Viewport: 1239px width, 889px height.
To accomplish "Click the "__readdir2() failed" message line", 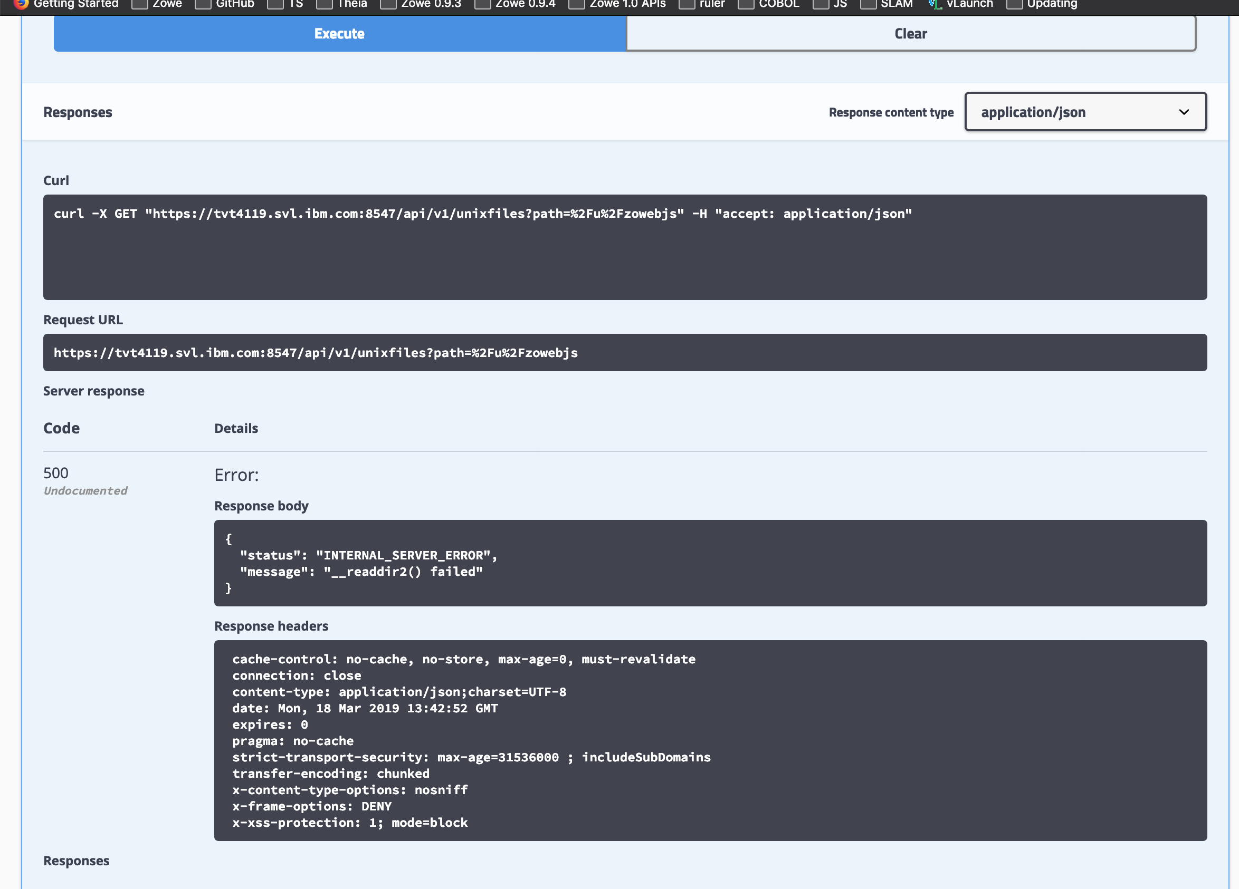I will (x=361, y=572).
